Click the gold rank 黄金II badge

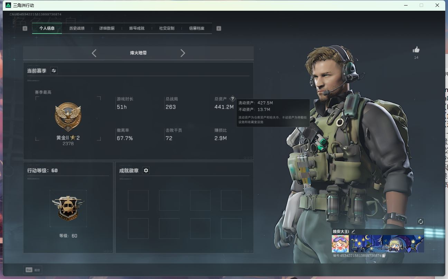[68, 116]
